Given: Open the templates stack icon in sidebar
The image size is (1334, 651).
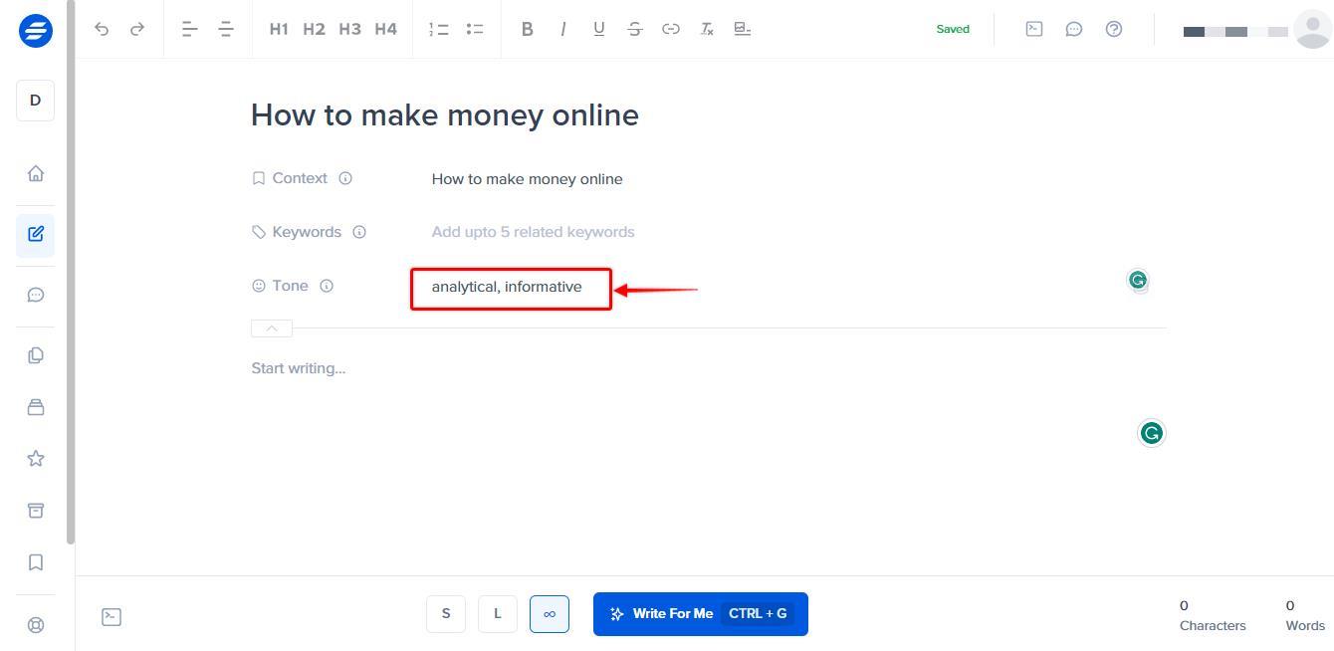Looking at the screenshot, I should pos(36,407).
